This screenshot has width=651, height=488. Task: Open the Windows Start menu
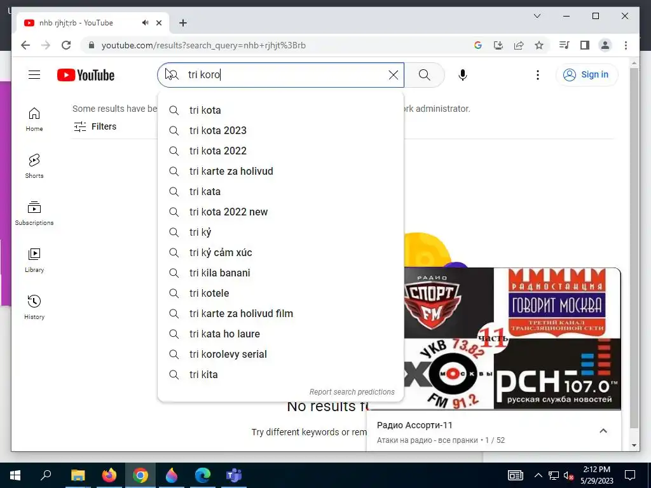15,475
